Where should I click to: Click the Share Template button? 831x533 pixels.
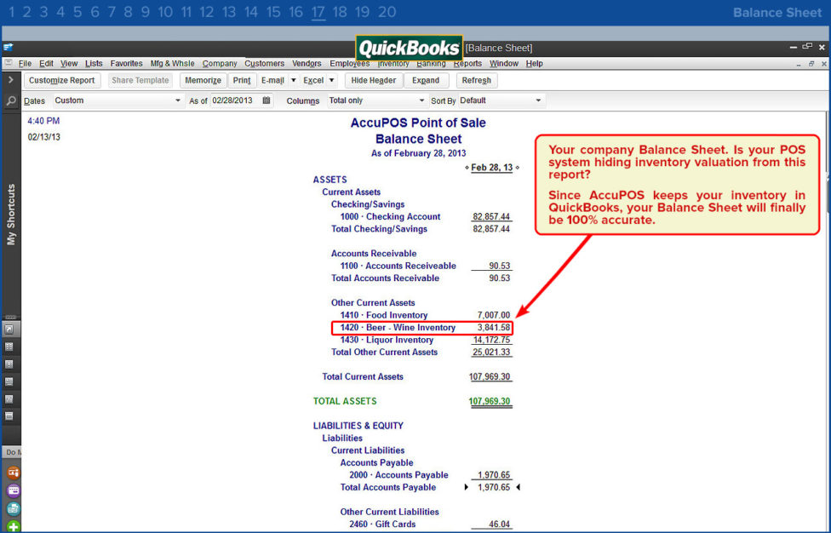(140, 80)
